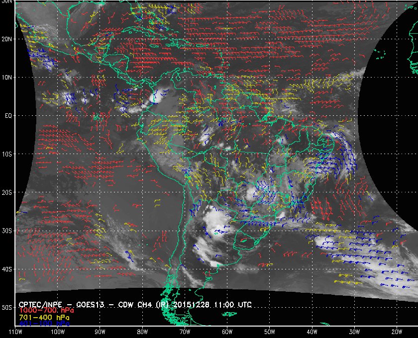Viewport: 418px width, 338px height.
Task: Select the 30S latitude label
Action: (6, 231)
